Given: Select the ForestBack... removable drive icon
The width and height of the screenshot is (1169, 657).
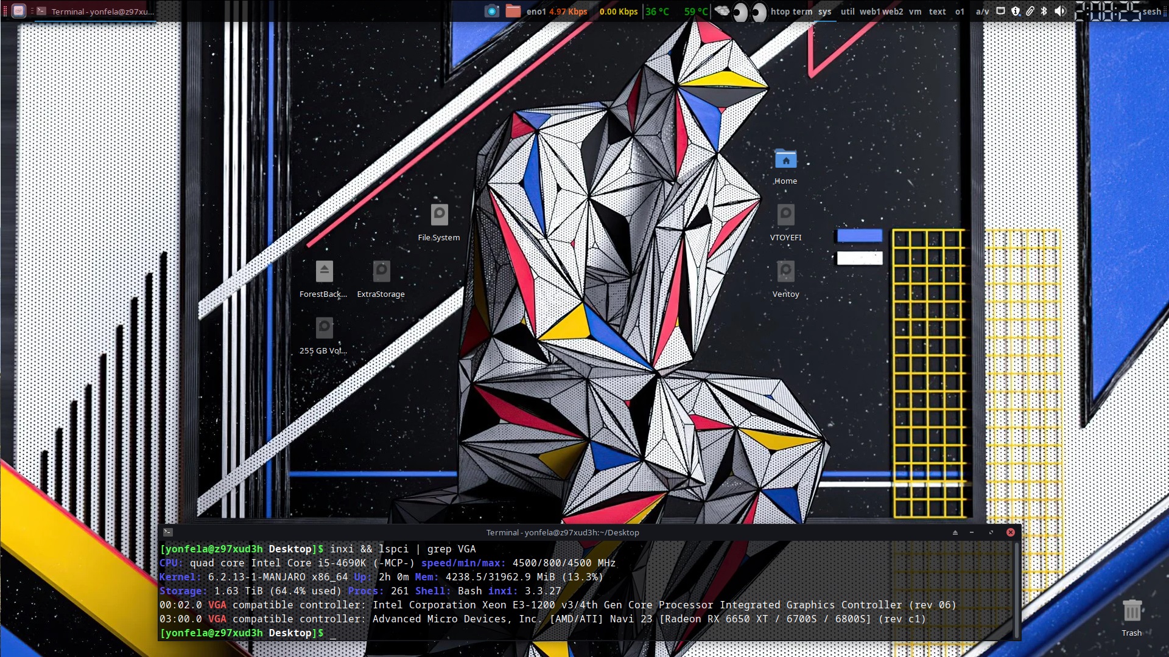Looking at the screenshot, I should coord(324,279).
